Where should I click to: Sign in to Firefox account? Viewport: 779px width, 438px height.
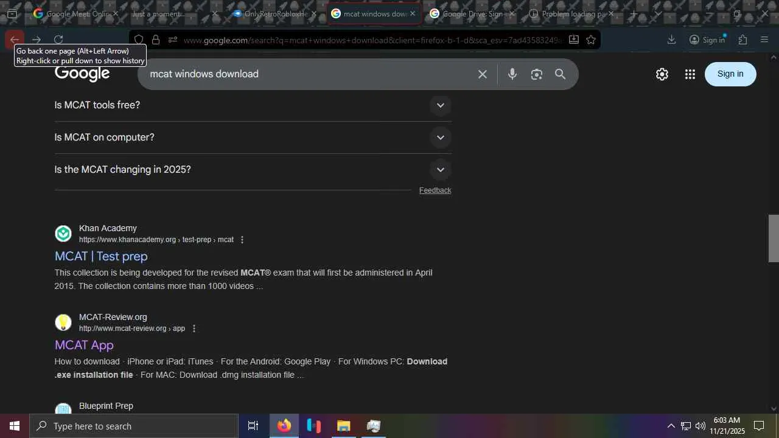pyautogui.click(x=707, y=40)
